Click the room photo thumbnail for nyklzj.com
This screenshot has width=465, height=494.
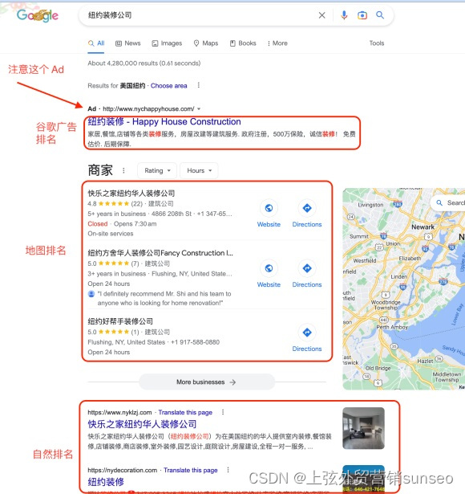[x=363, y=428]
